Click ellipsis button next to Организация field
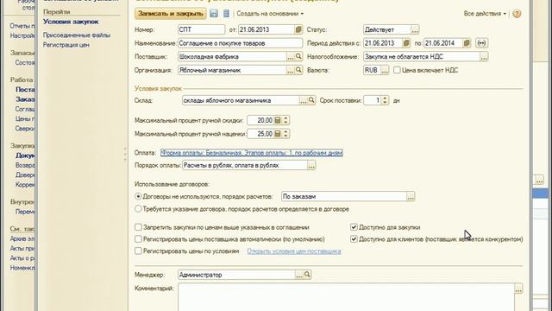The image size is (552, 311). click(x=291, y=70)
